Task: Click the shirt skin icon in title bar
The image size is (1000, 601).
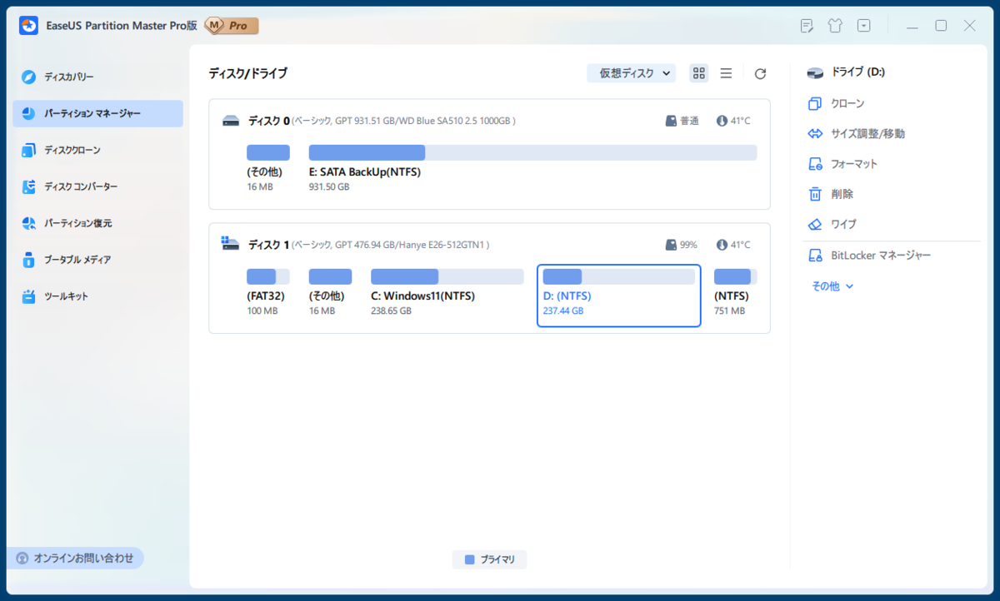Action: [x=835, y=26]
